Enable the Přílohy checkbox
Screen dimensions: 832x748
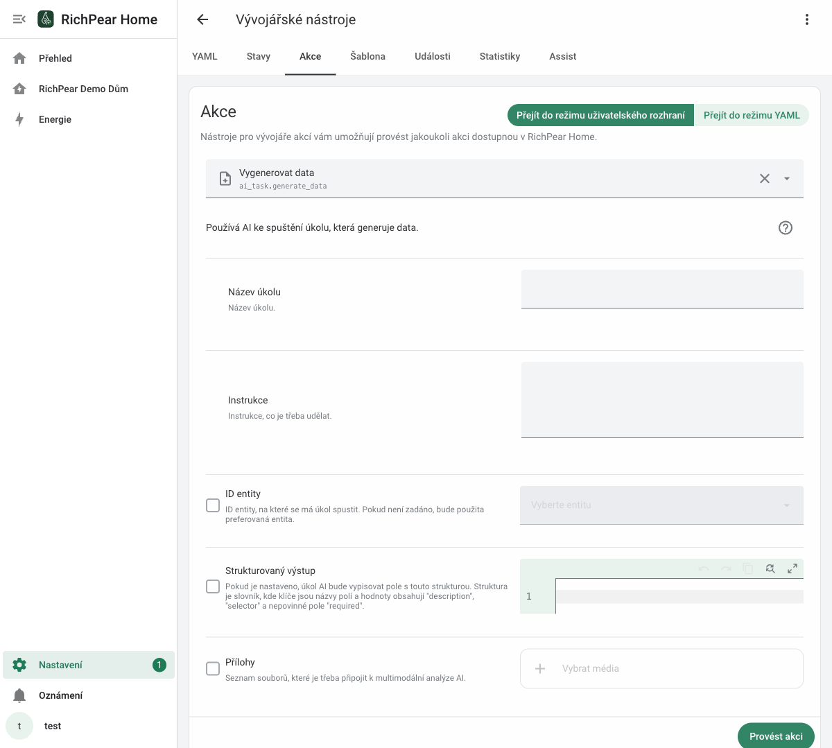pyautogui.click(x=213, y=668)
